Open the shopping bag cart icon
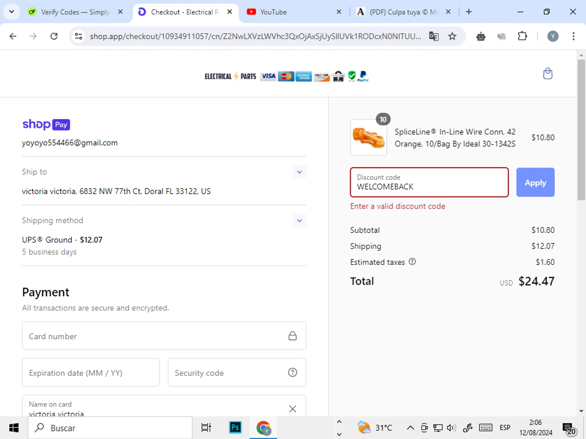Image resolution: width=586 pixels, height=439 pixels. coord(548,74)
